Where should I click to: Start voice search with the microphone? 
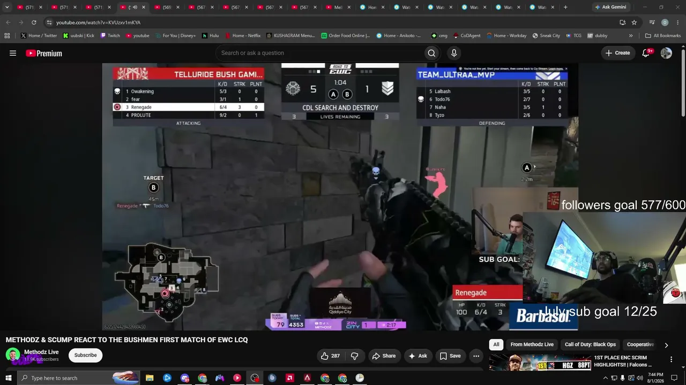click(454, 53)
